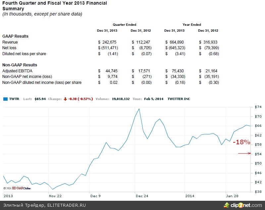The image size is (265, 210).
Task: Click the volume value 19,018,132
Action: point(121,99)
